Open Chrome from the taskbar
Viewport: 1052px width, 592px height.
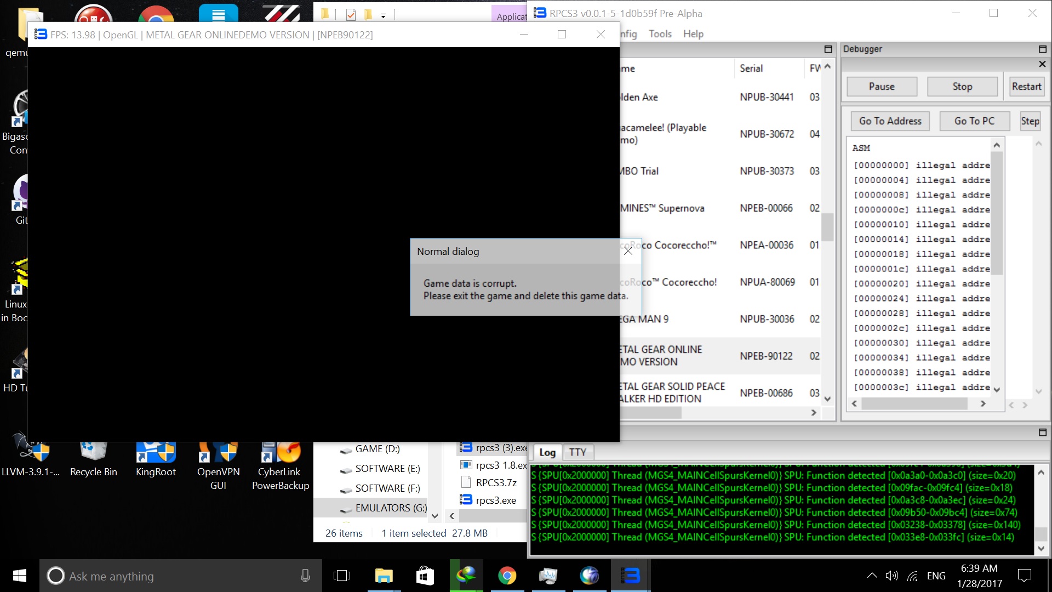[x=507, y=576]
